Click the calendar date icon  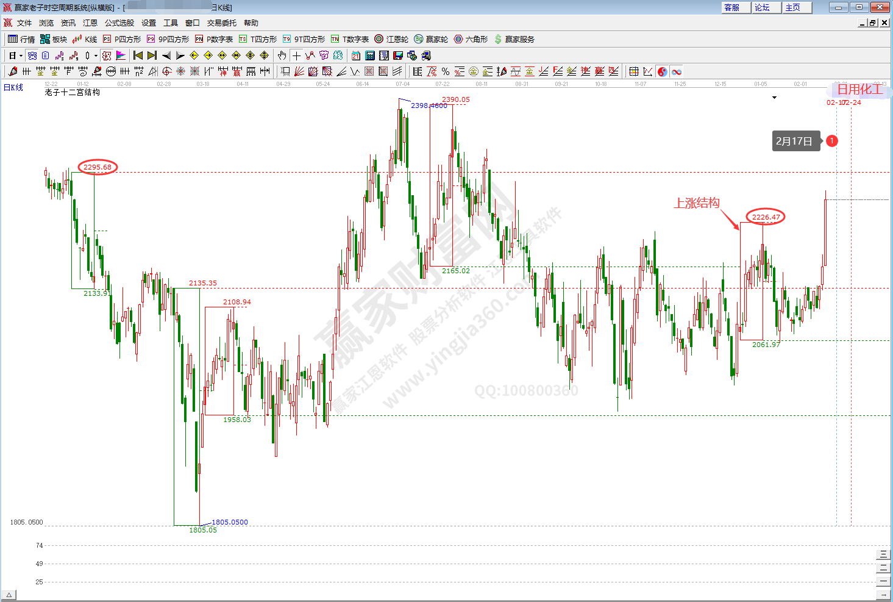356,56
